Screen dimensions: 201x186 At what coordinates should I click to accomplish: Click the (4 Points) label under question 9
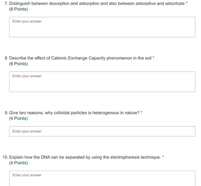tap(18, 118)
